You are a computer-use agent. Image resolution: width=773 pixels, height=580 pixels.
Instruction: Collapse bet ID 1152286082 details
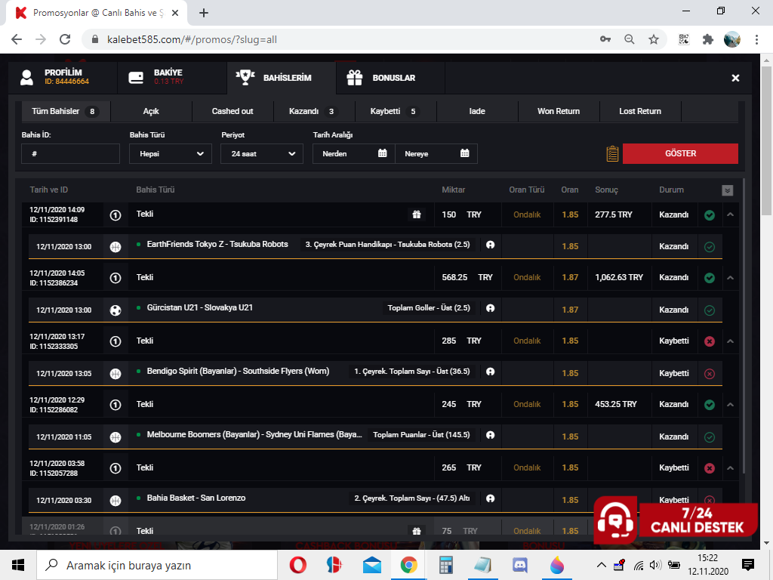pyautogui.click(x=730, y=405)
